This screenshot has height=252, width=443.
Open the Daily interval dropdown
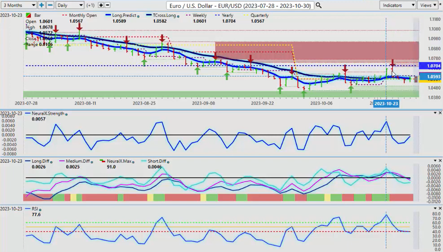coord(70,5)
